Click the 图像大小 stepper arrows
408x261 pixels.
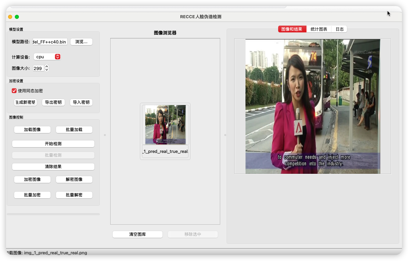pos(47,68)
